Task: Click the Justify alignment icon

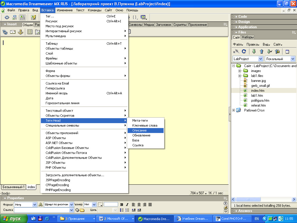Action: pyautogui.click(x=150, y=205)
